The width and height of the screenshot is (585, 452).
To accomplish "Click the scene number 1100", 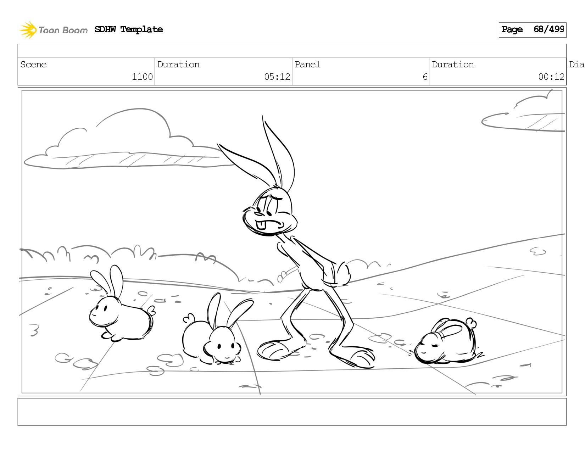I will click(142, 77).
